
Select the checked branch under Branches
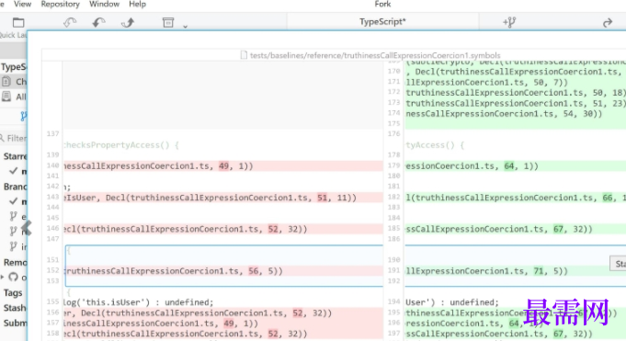[x=17, y=201]
